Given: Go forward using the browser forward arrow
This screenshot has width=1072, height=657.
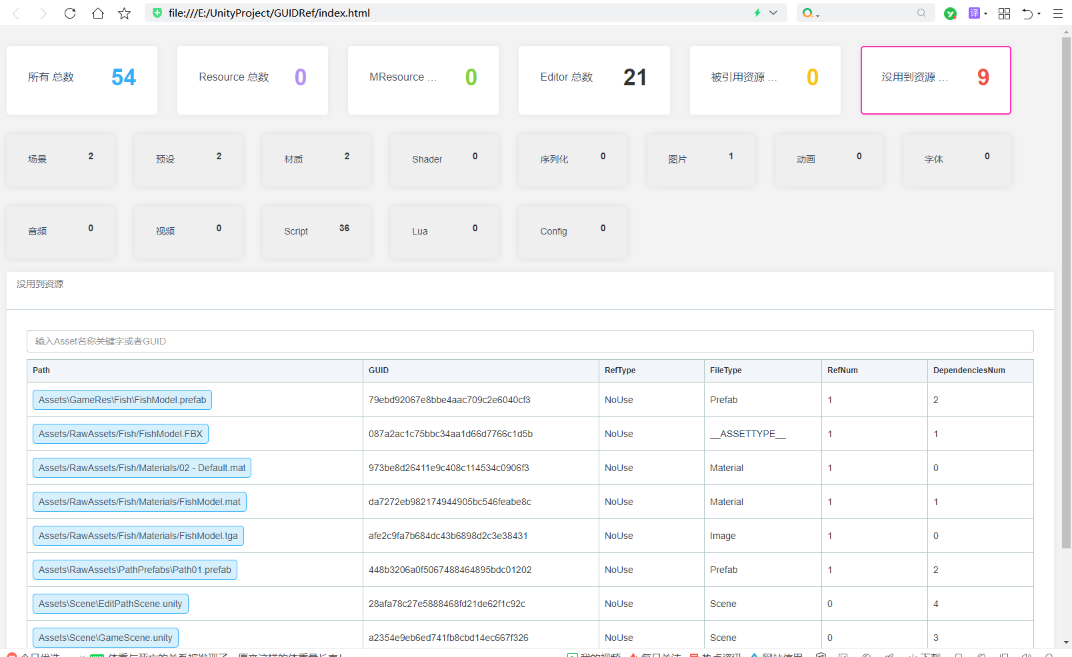Looking at the screenshot, I should pos(43,13).
